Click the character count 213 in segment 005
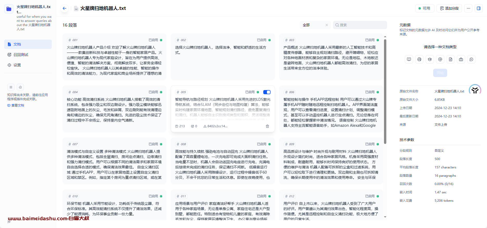This screenshot has height=228, width=487. pos(180,126)
